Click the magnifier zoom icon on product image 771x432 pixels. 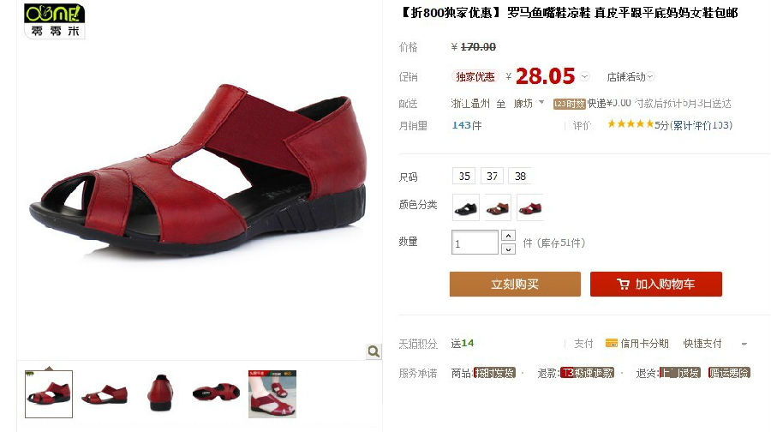pos(374,351)
